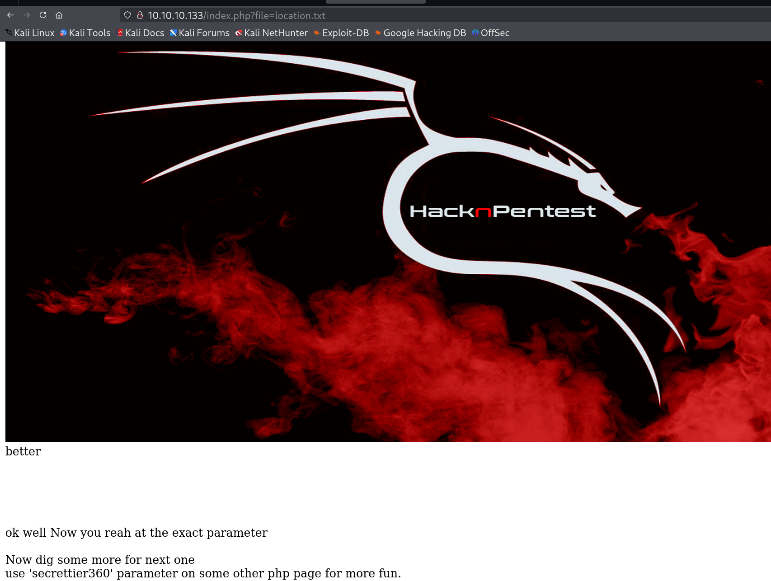
Task: Go back to the previous page
Action: (10, 15)
